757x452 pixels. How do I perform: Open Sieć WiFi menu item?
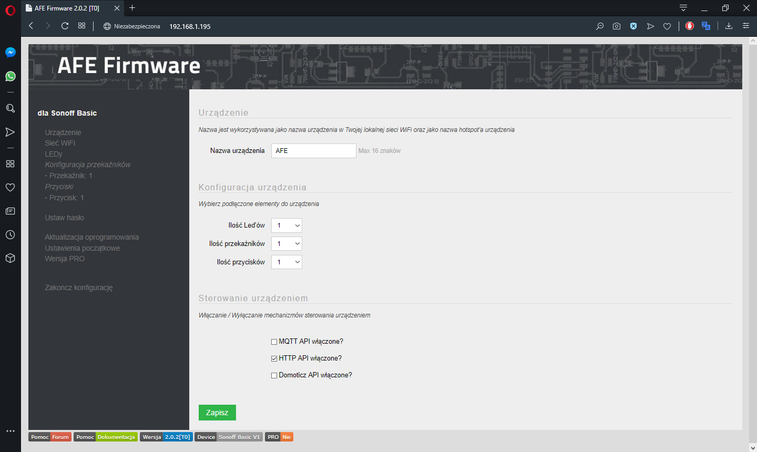[60, 143]
